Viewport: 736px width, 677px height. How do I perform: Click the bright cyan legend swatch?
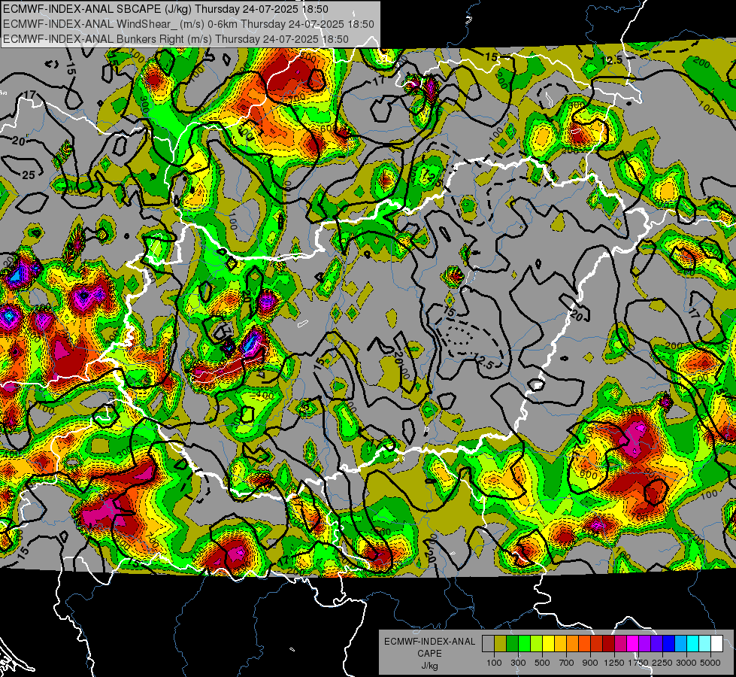pyautogui.click(x=693, y=643)
